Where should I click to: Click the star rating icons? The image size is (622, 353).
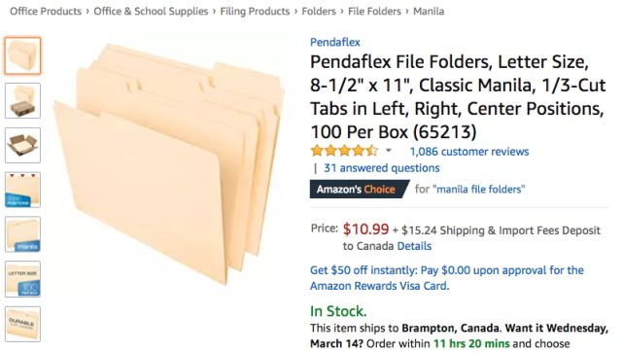344,151
